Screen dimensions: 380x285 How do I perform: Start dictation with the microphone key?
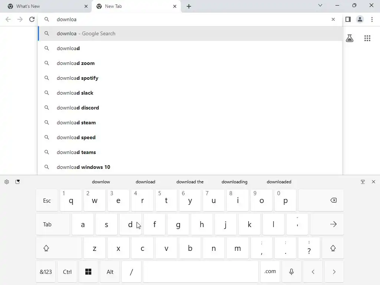[x=291, y=272]
